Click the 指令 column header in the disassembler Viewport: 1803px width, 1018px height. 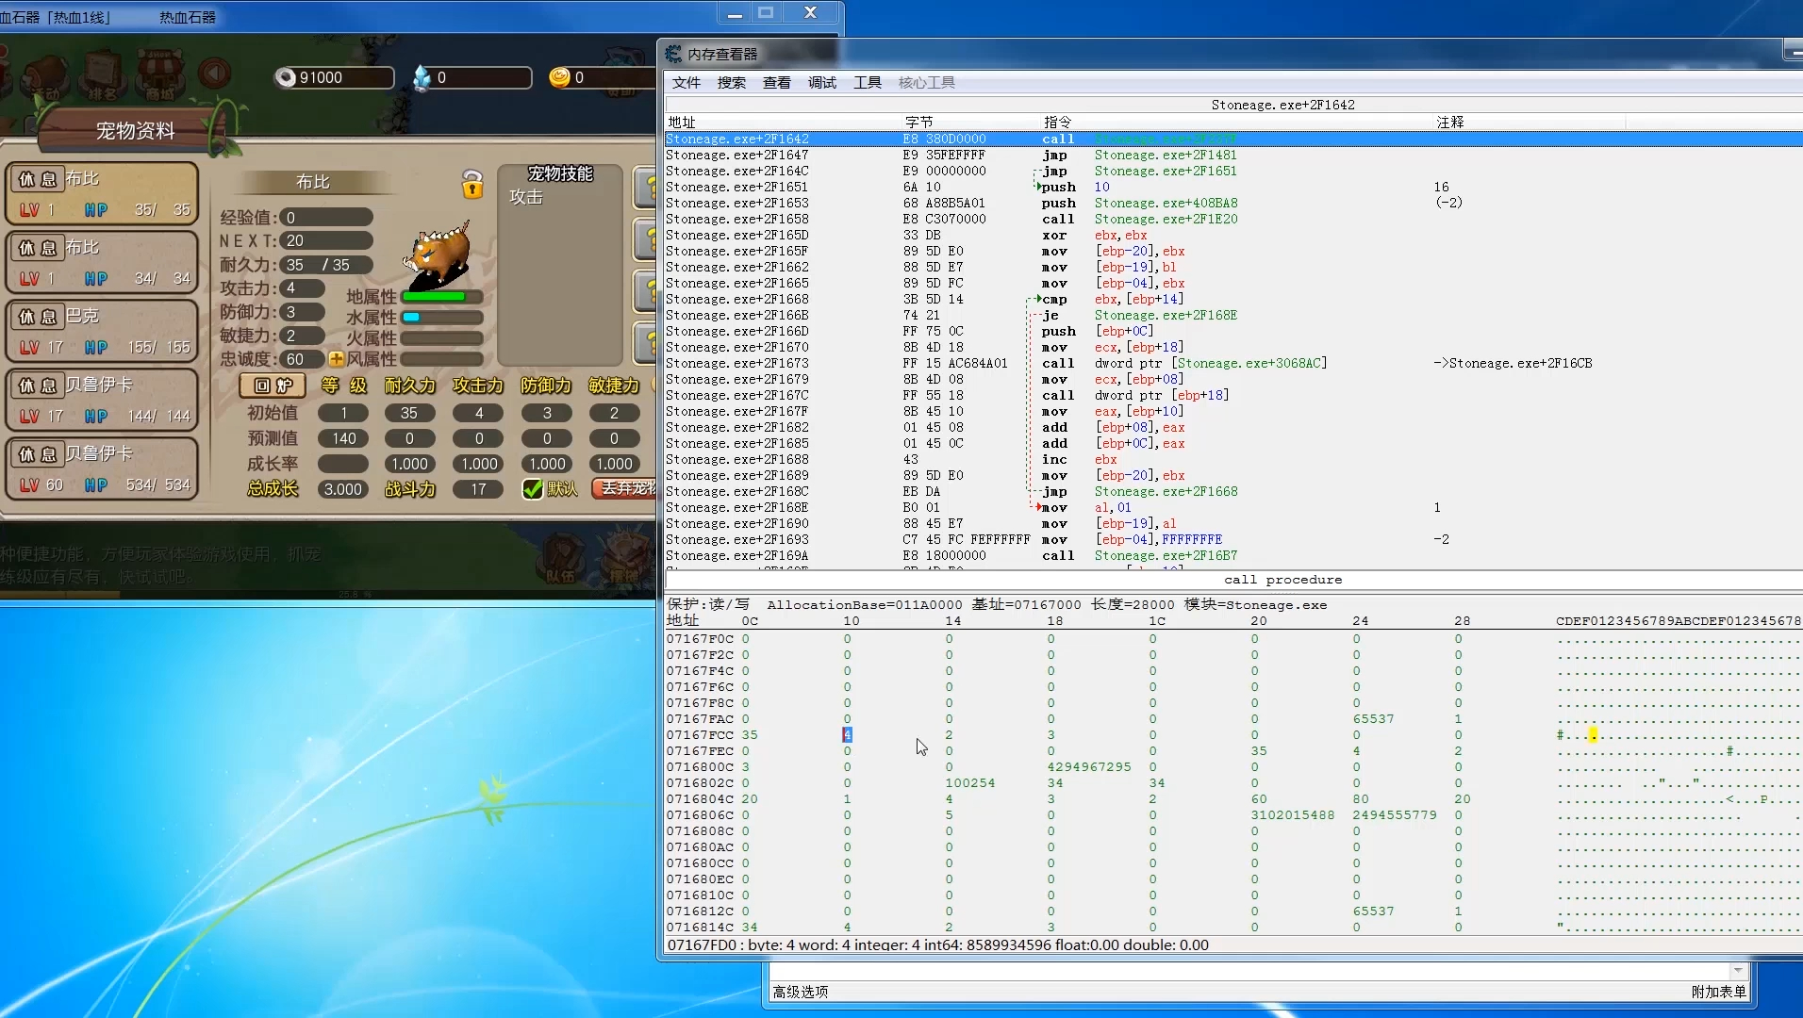click(1058, 122)
